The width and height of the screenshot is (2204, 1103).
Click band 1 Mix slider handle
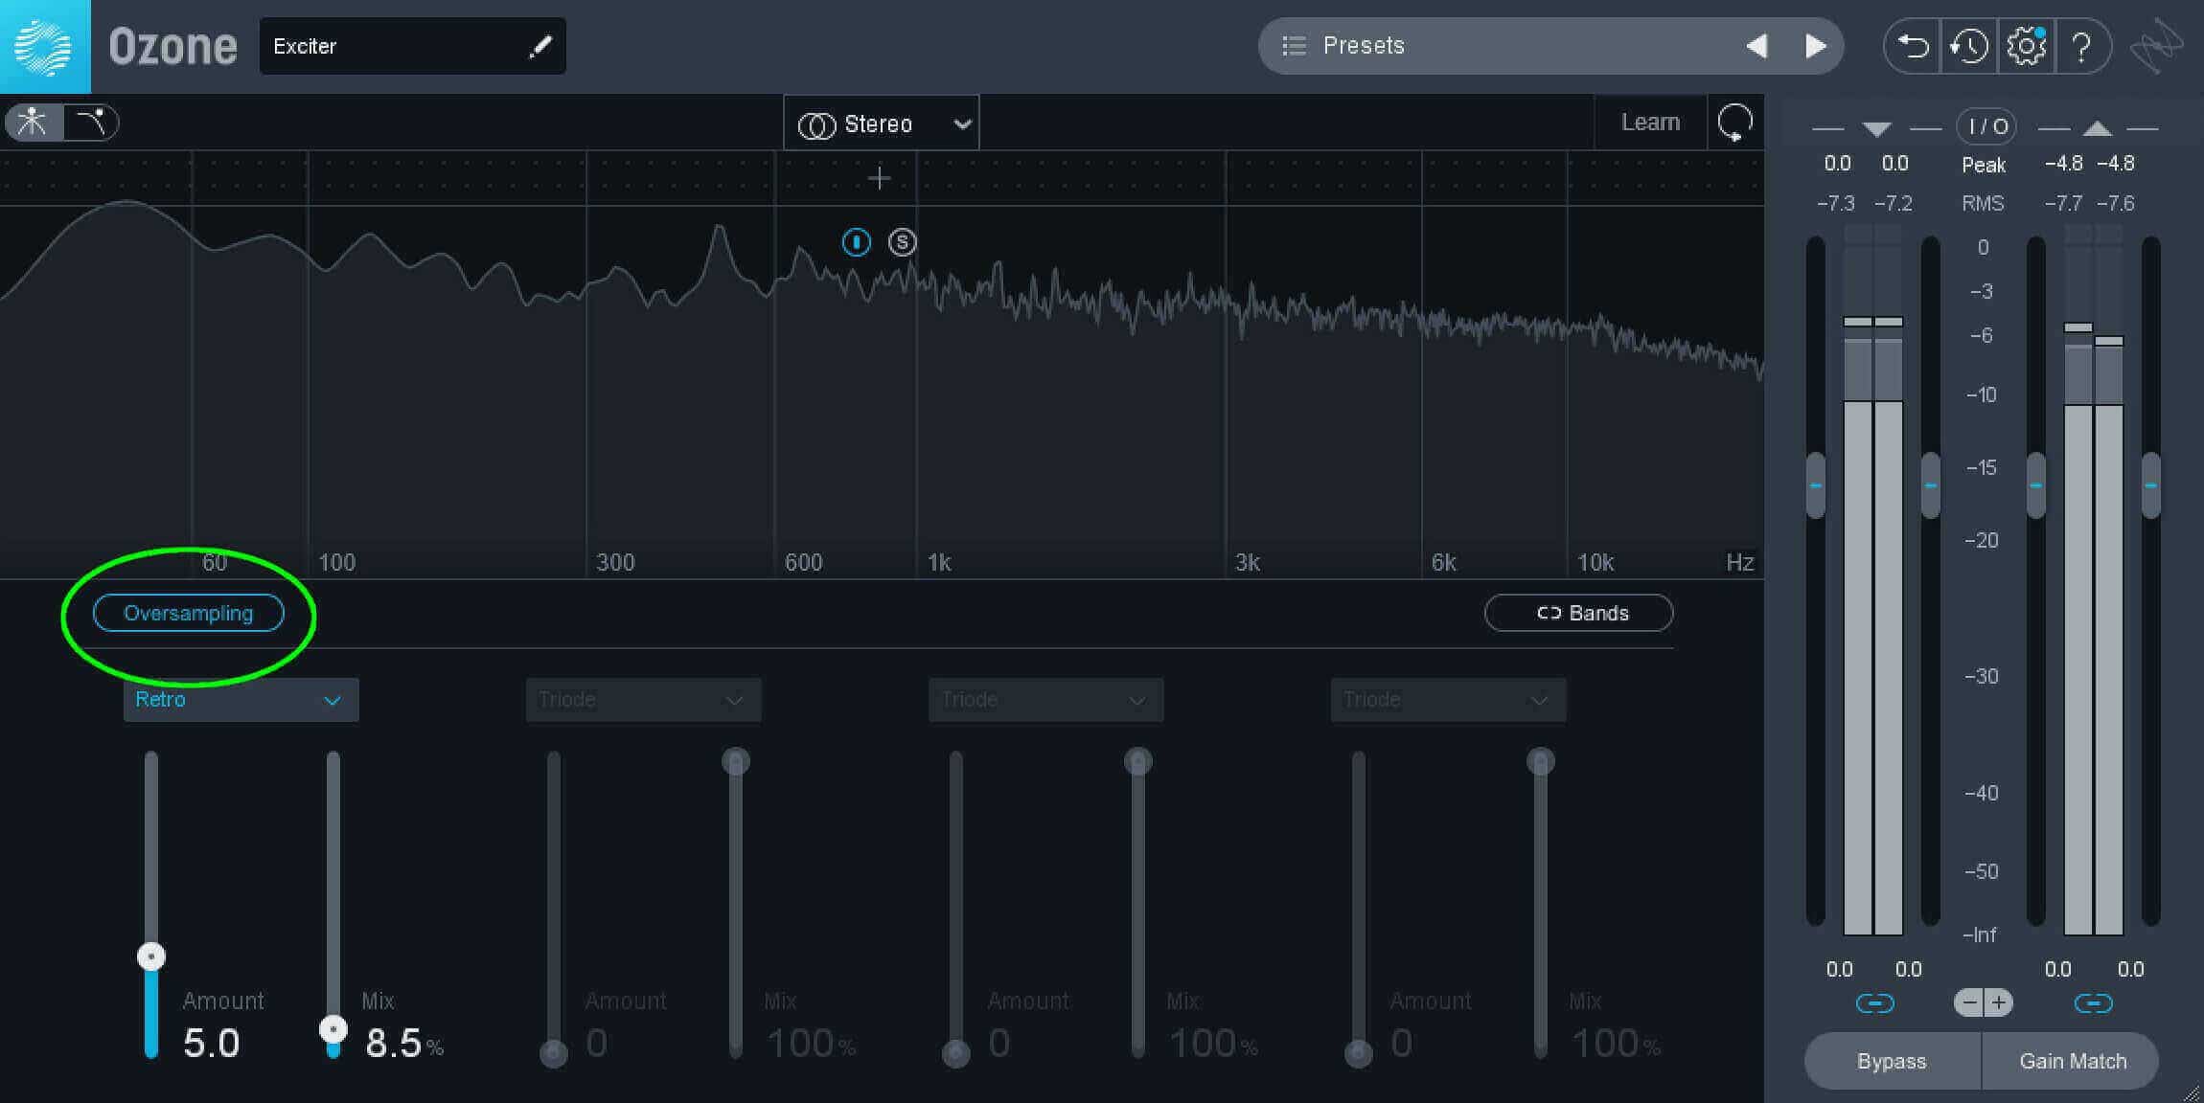point(333,1029)
